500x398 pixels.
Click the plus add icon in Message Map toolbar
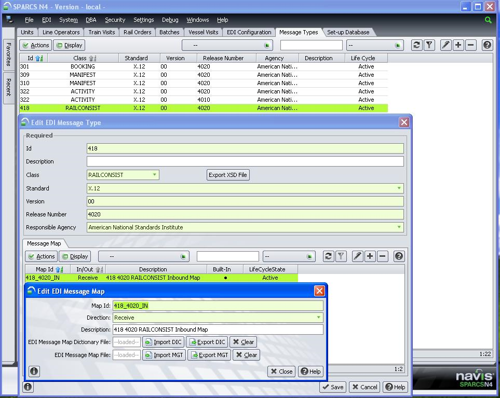pyautogui.click(x=370, y=256)
